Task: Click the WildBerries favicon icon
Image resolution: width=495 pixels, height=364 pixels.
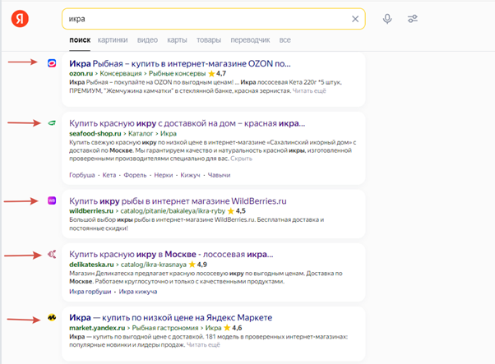Action: tap(52, 200)
